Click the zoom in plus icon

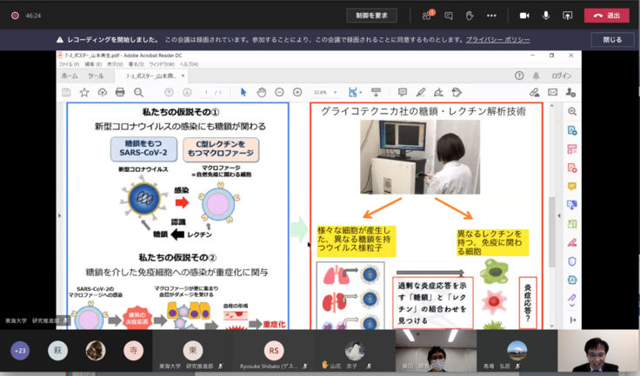click(297, 92)
